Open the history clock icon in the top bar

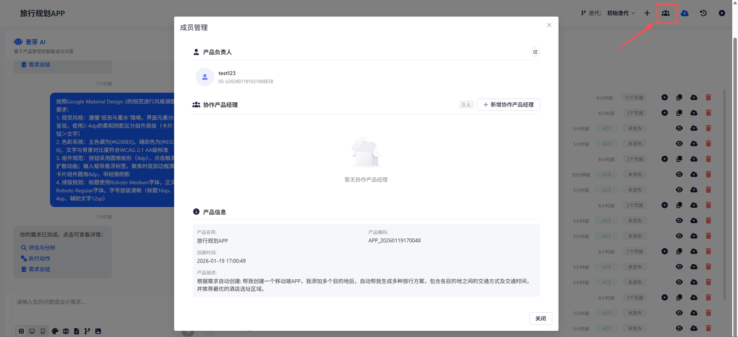point(703,13)
